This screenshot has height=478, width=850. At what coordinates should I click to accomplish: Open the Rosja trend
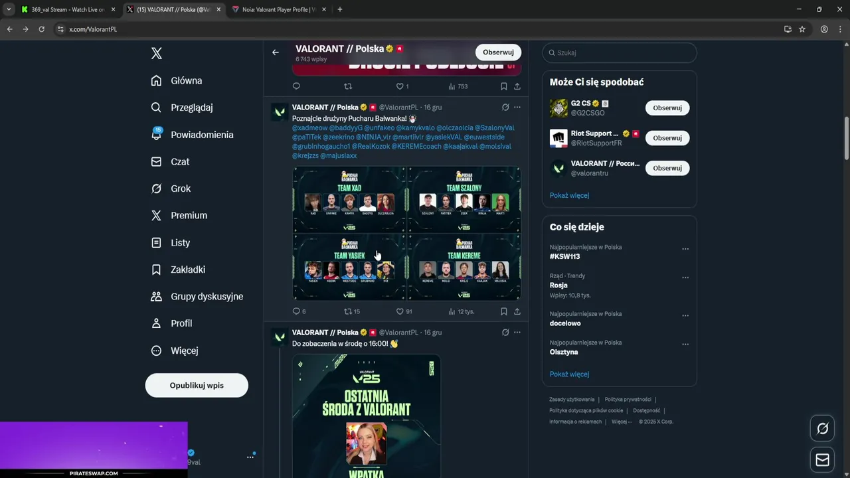pos(558,285)
